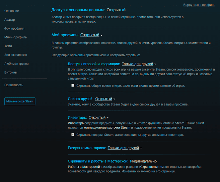
Task: Uncheck 'Скрывать подарки Steam' checkbox
Action: [73, 135]
